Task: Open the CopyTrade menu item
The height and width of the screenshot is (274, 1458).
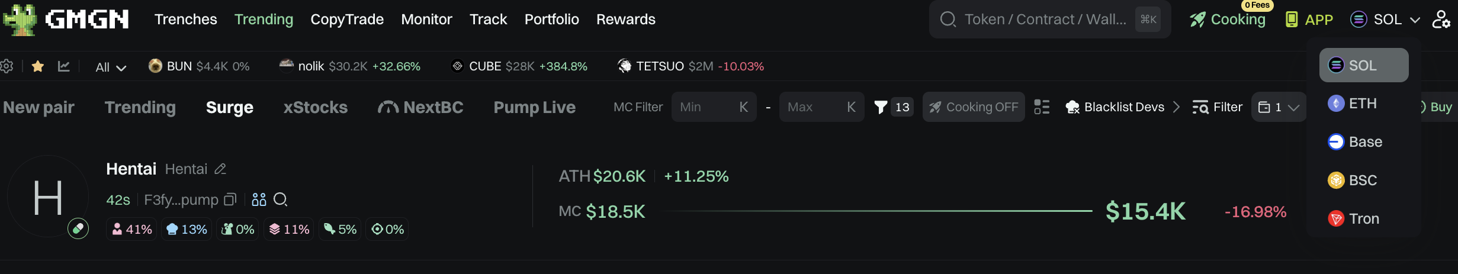Action: pos(347,20)
